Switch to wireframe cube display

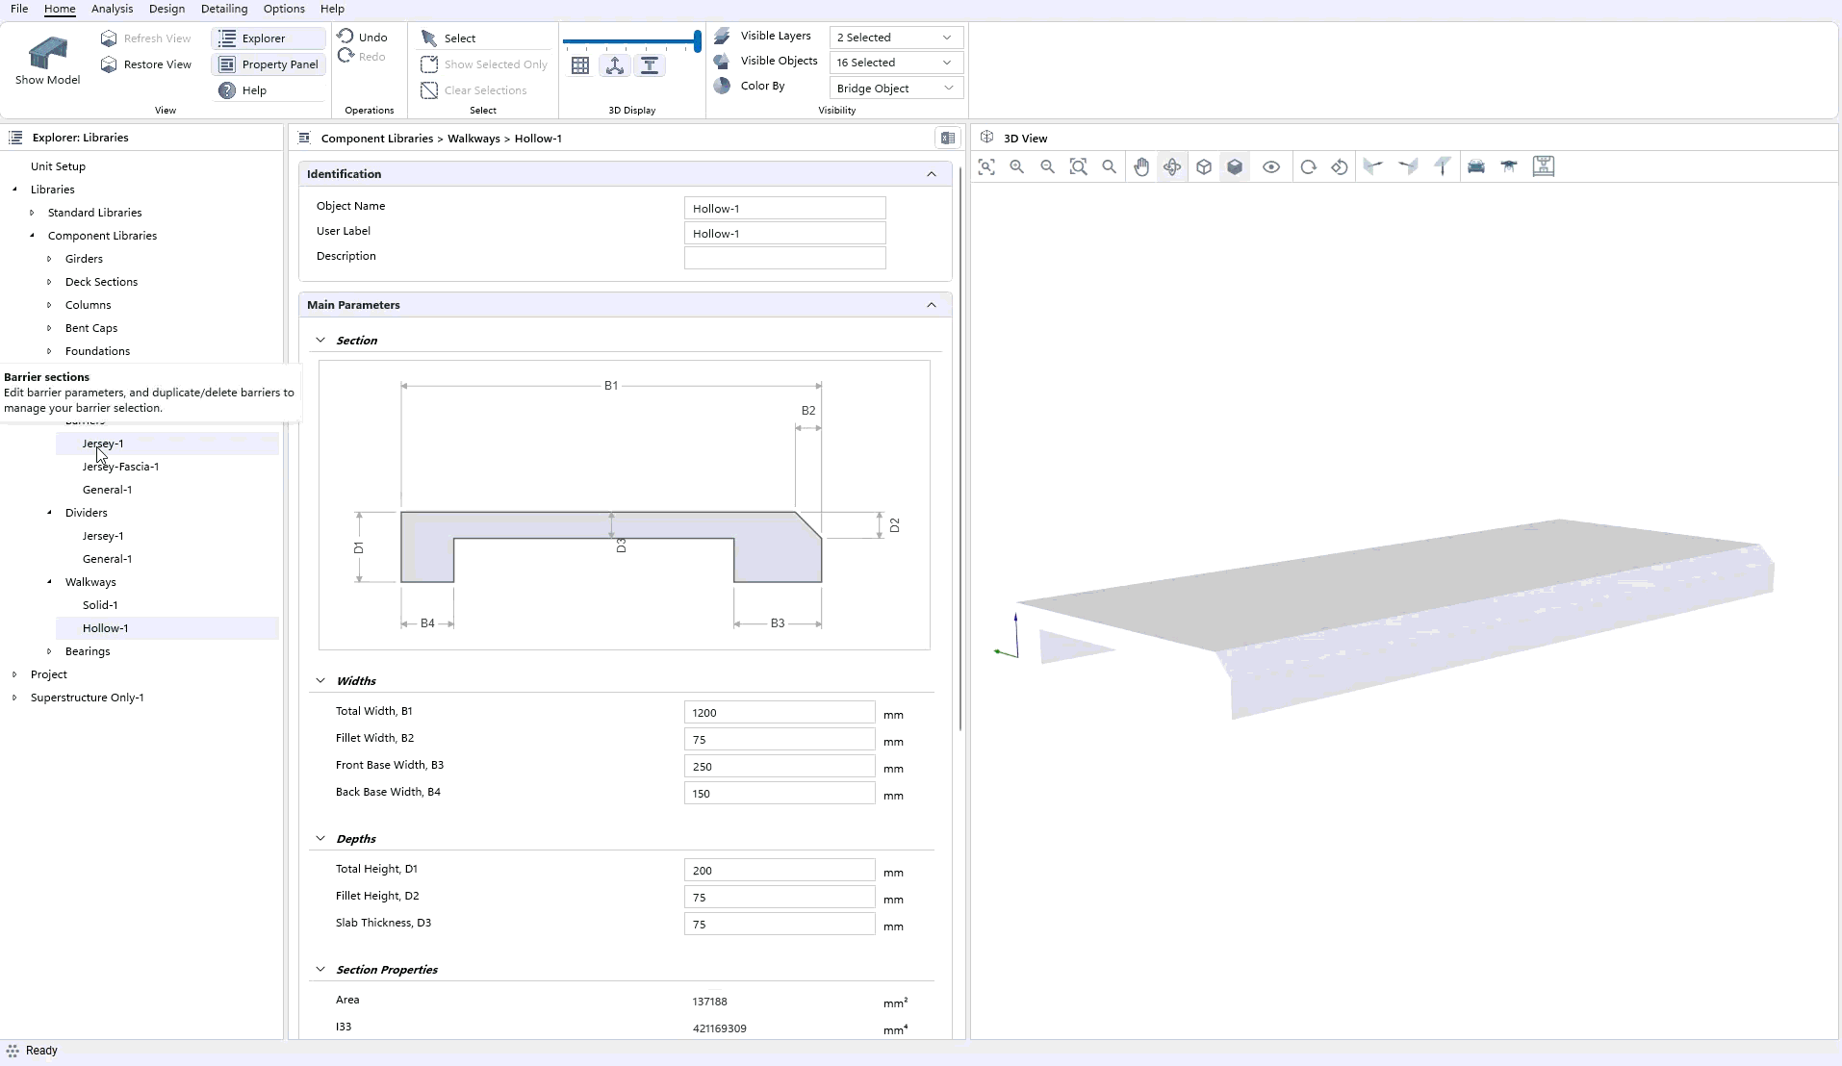1204,167
